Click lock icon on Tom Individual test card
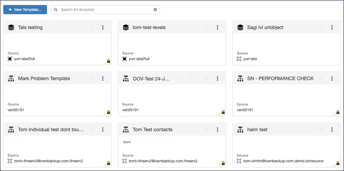This screenshot has width=344, height=171. coord(108,163)
